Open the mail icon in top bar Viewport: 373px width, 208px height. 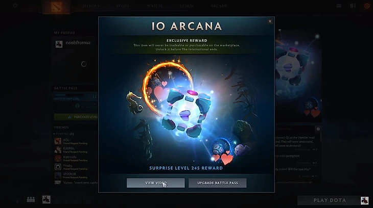[x=339, y=6]
